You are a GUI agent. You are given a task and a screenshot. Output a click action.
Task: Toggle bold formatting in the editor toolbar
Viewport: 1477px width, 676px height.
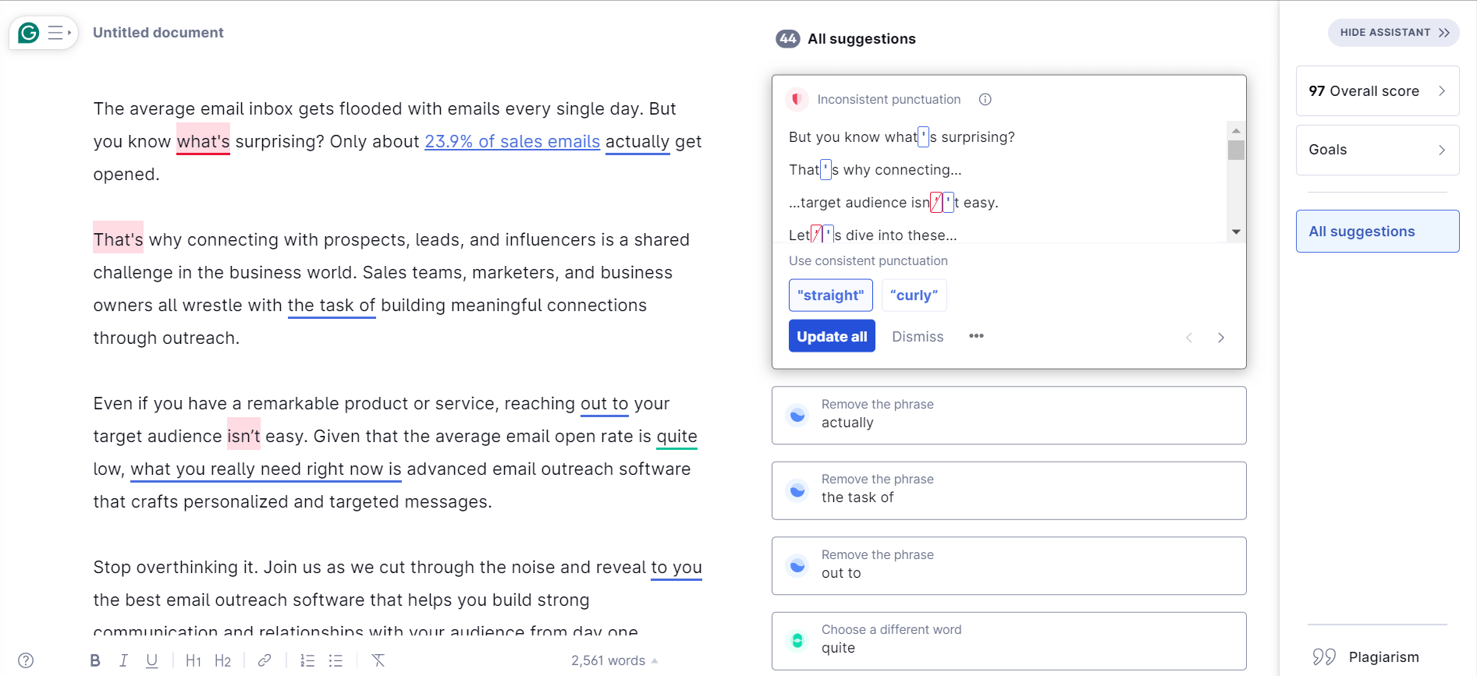[94, 660]
